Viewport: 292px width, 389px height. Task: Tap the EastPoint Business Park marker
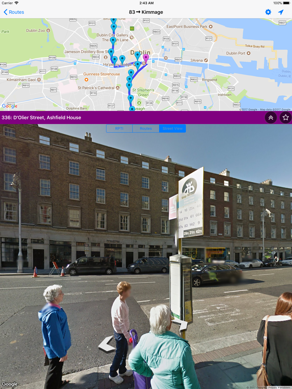pyautogui.click(x=211, y=27)
